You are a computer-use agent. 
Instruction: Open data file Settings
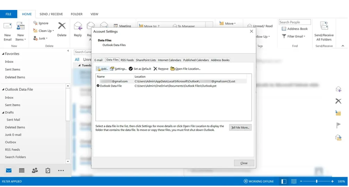[x=118, y=69]
